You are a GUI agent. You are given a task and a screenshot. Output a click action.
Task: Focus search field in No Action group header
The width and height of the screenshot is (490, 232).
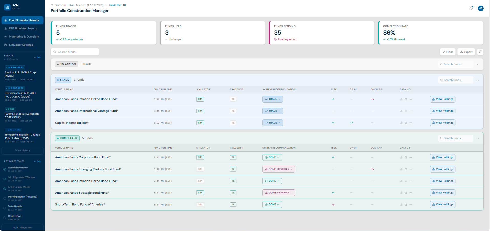coord(456,64)
